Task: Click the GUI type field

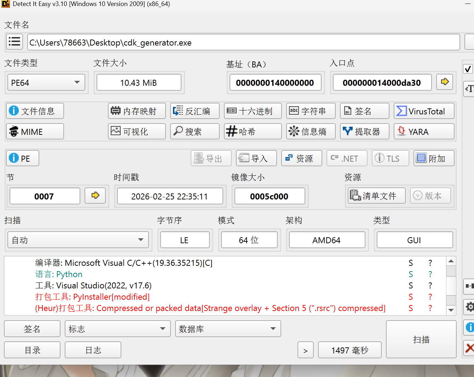Action: click(415, 240)
